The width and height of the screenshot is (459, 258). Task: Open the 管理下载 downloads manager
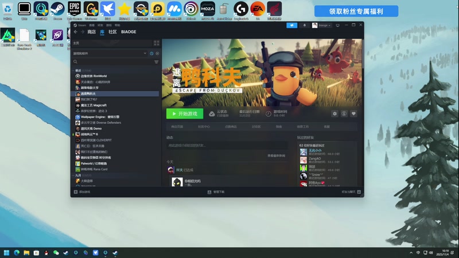(216, 192)
